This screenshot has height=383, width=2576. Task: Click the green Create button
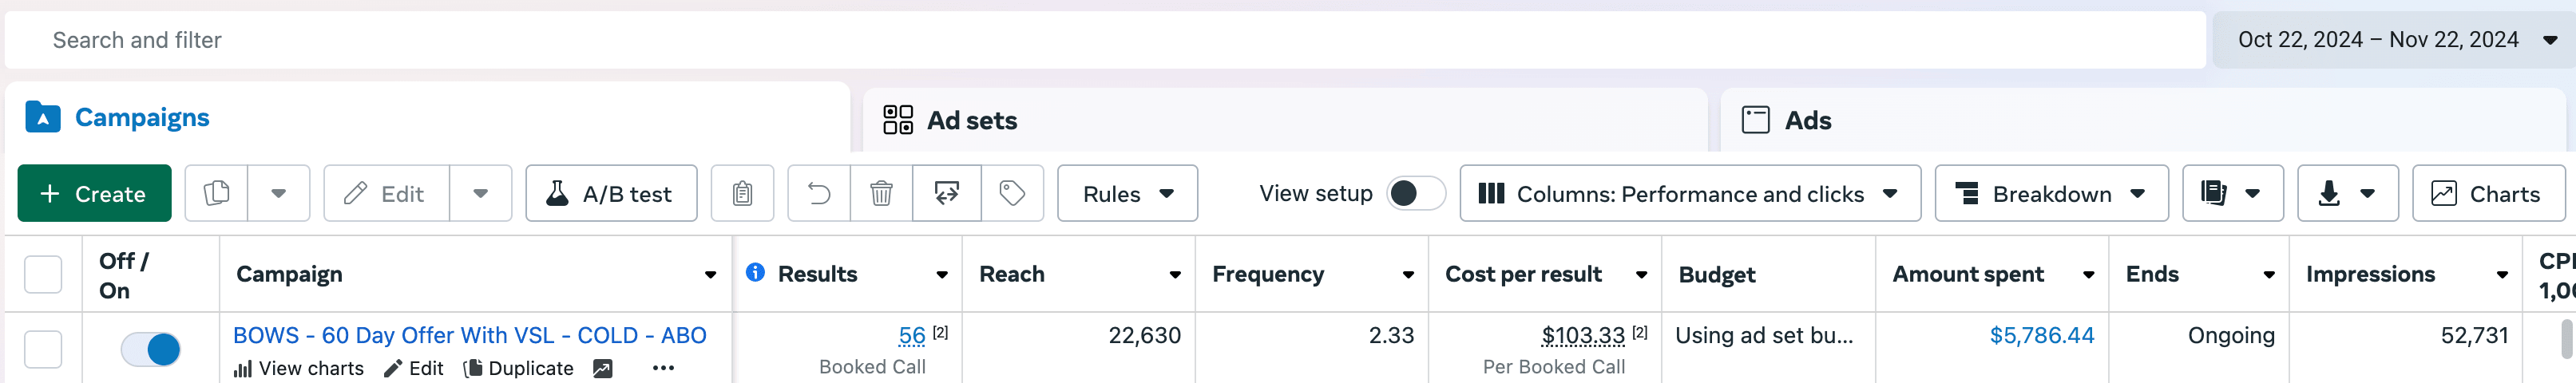click(95, 193)
